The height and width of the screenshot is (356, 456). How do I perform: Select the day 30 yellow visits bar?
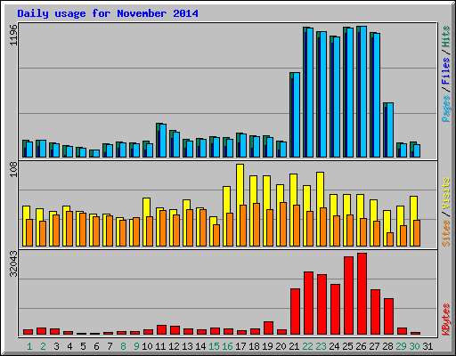[x=414, y=221]
